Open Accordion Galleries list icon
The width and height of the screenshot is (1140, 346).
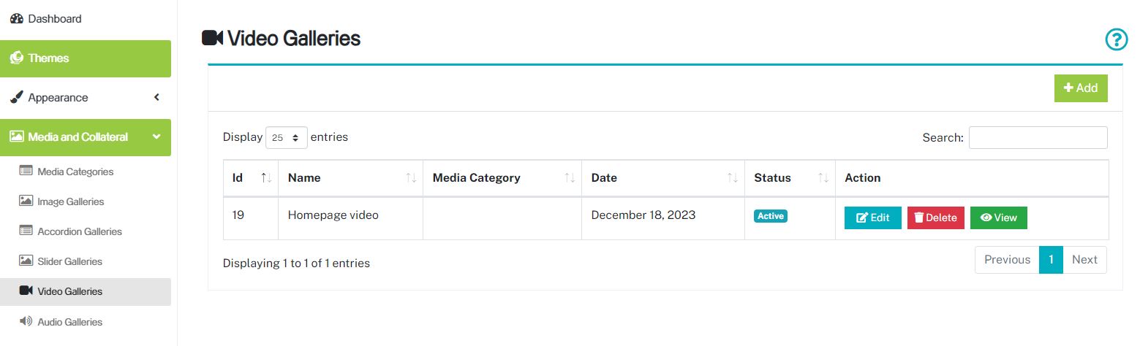tap(26, 231)
